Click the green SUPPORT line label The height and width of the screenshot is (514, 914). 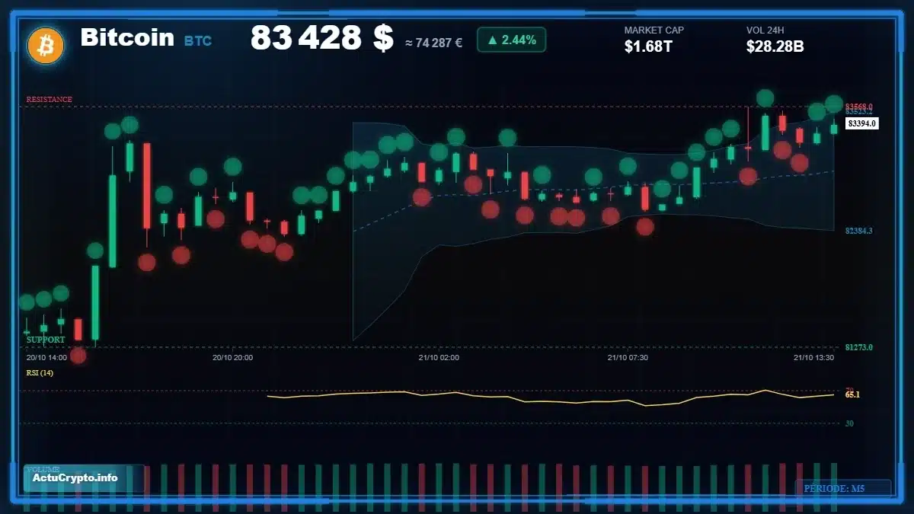point(46,340)
